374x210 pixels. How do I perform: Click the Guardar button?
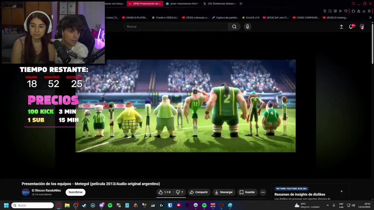(x=247, y=192)
